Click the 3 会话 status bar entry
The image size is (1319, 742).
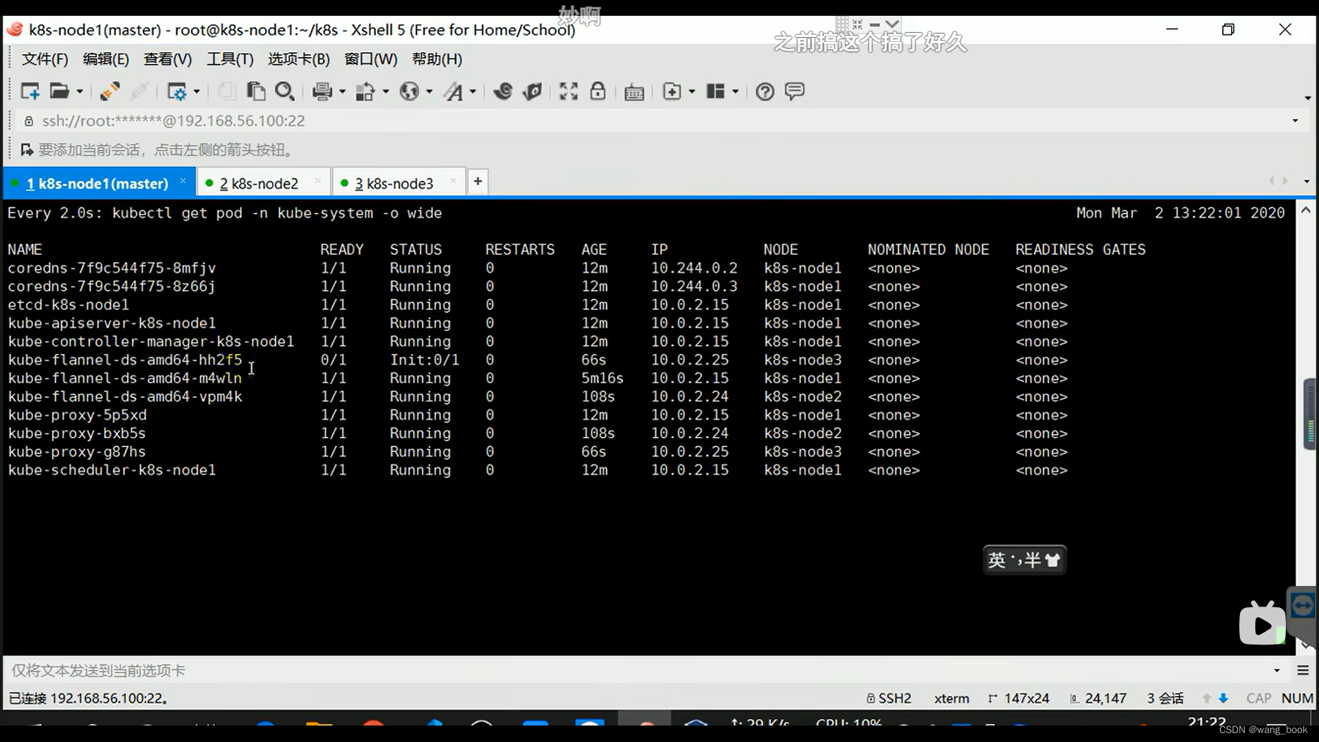point(1165,698)
